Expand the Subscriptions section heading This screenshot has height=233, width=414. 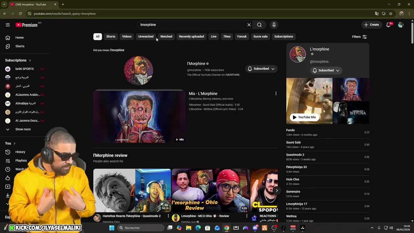click(x=18, y=60)
